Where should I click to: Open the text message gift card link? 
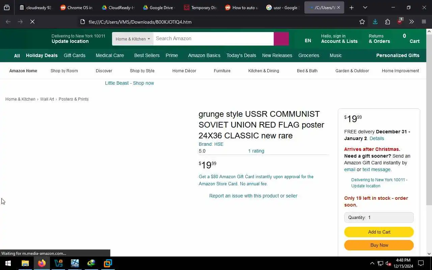[376, 169]
